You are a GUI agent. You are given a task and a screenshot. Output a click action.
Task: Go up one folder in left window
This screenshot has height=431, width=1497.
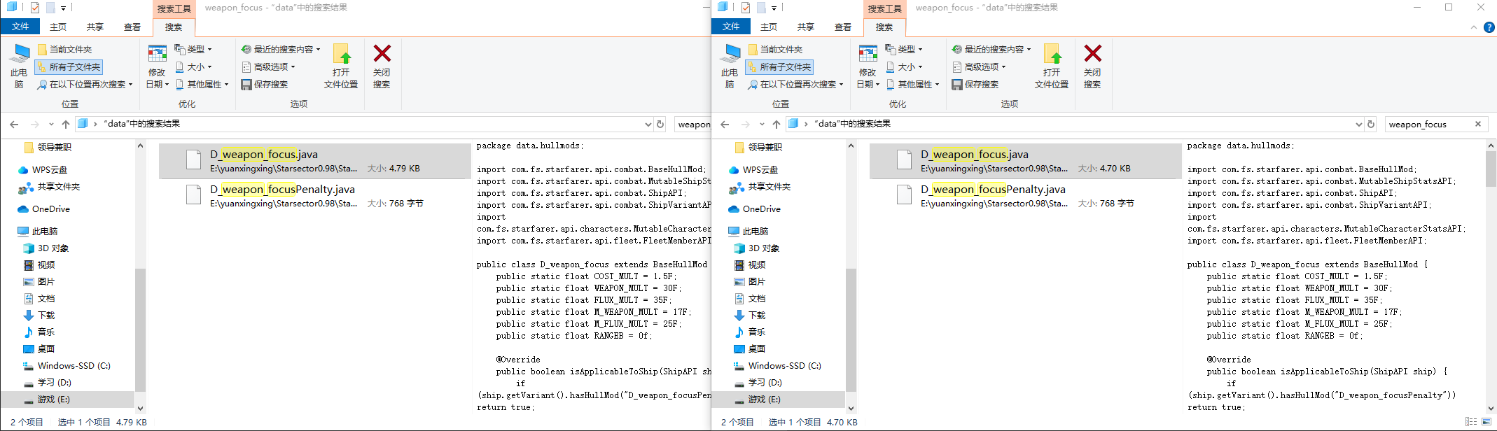click(x=66, y=124)
